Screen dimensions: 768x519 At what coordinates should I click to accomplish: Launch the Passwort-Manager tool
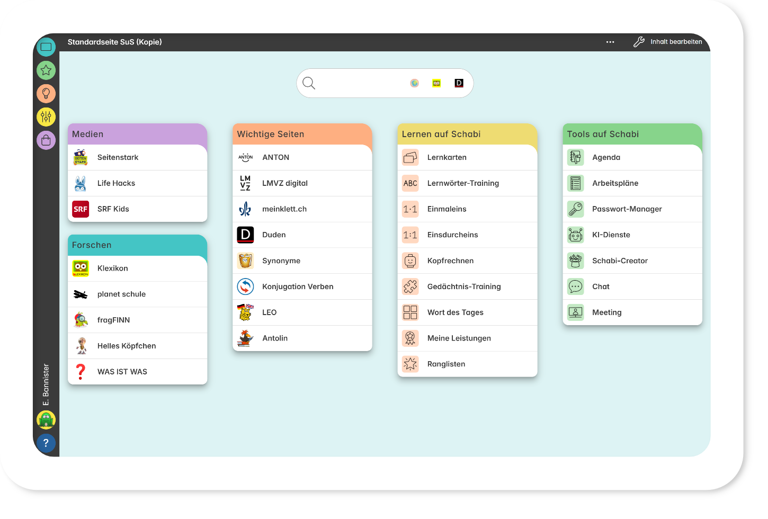(x=627, y=209)
